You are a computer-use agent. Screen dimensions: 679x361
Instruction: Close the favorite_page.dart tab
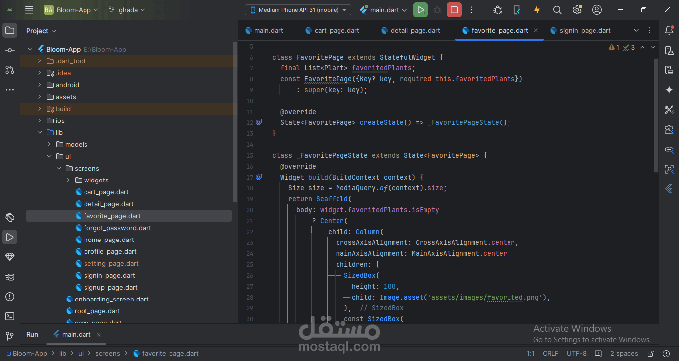pos(535,30)
